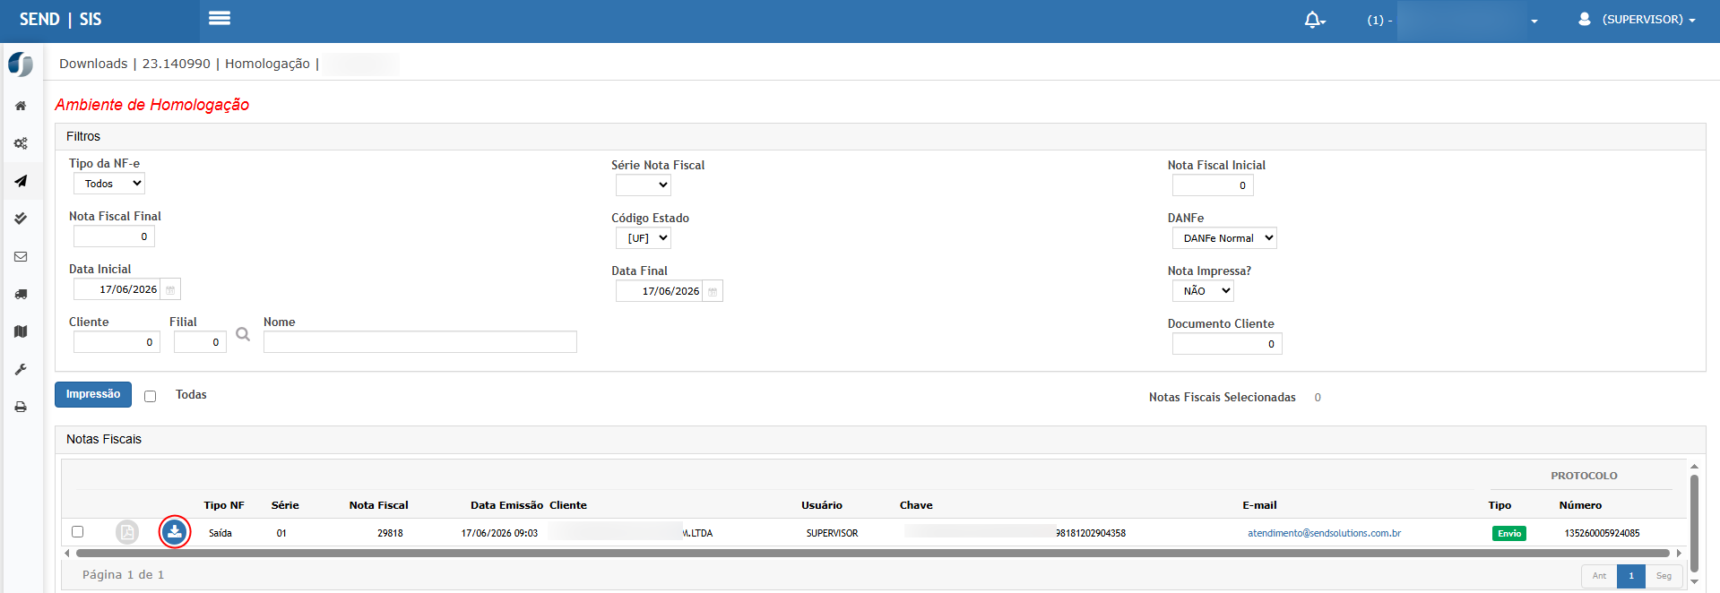1720x593 pixels.
Task: Open the envelope sidebar icon
Action: click(21, 256)
